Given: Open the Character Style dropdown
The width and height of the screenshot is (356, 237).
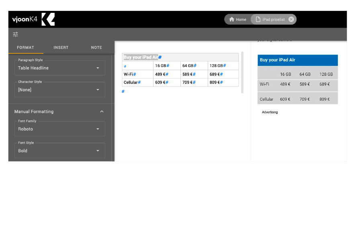Looking at the screenshot, I should (x=60, y=89).
